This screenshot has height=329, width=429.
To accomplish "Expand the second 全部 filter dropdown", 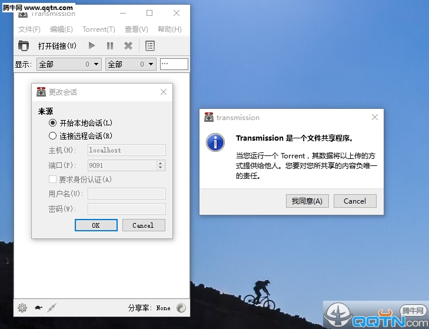I will (x=131, y=64).
